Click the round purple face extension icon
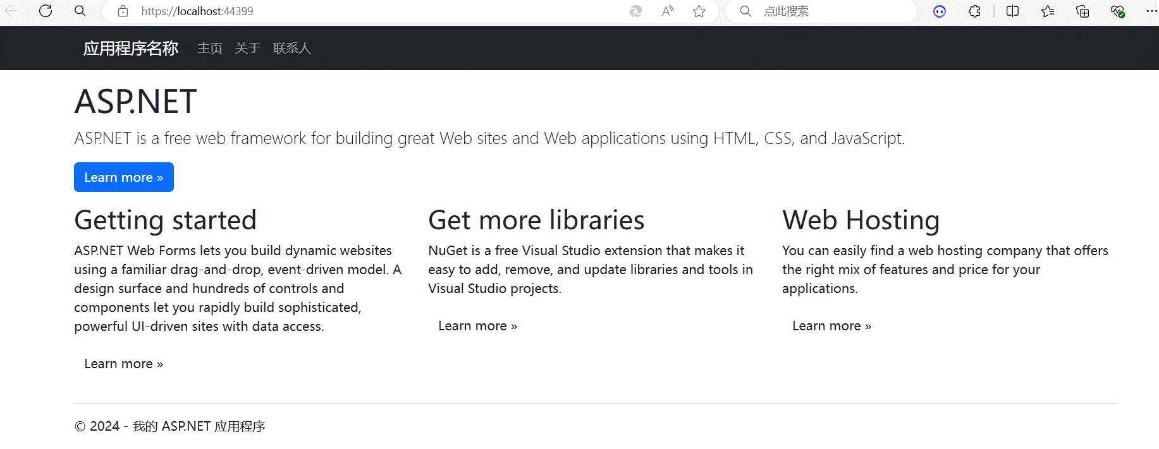1159x449 pixels. coord(940,11)
